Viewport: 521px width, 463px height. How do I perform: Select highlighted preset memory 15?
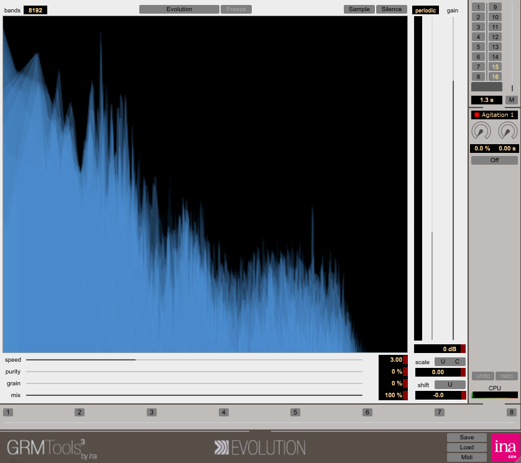495,67
